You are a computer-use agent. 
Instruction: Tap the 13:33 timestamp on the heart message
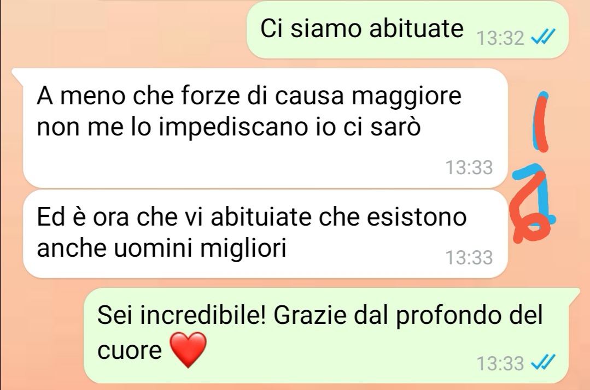500,363
